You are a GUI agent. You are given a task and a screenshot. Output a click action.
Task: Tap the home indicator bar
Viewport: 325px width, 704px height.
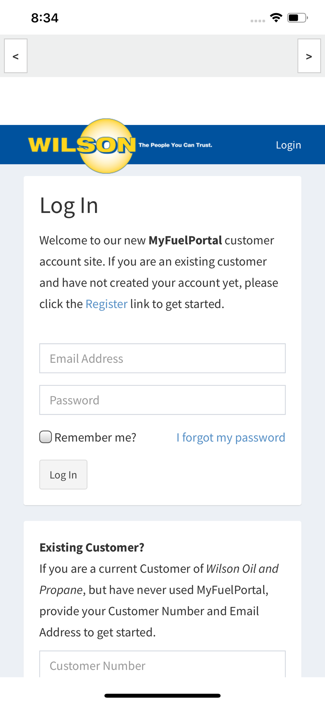click(162, 696)
